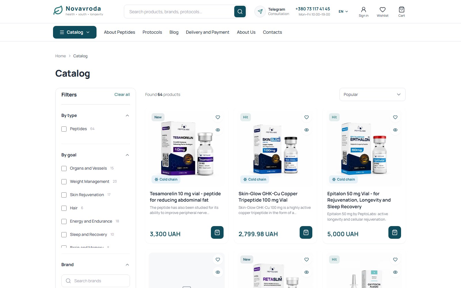Open Telegram consultation paper-plane icon
The image size is (461, 288).
pos(260,12)
